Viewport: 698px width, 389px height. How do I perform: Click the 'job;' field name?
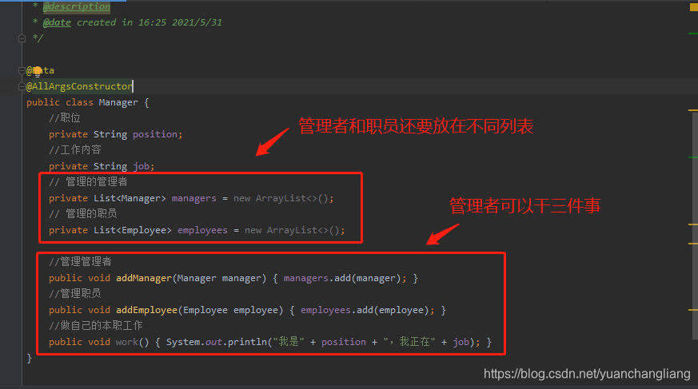tap(143, 166)
